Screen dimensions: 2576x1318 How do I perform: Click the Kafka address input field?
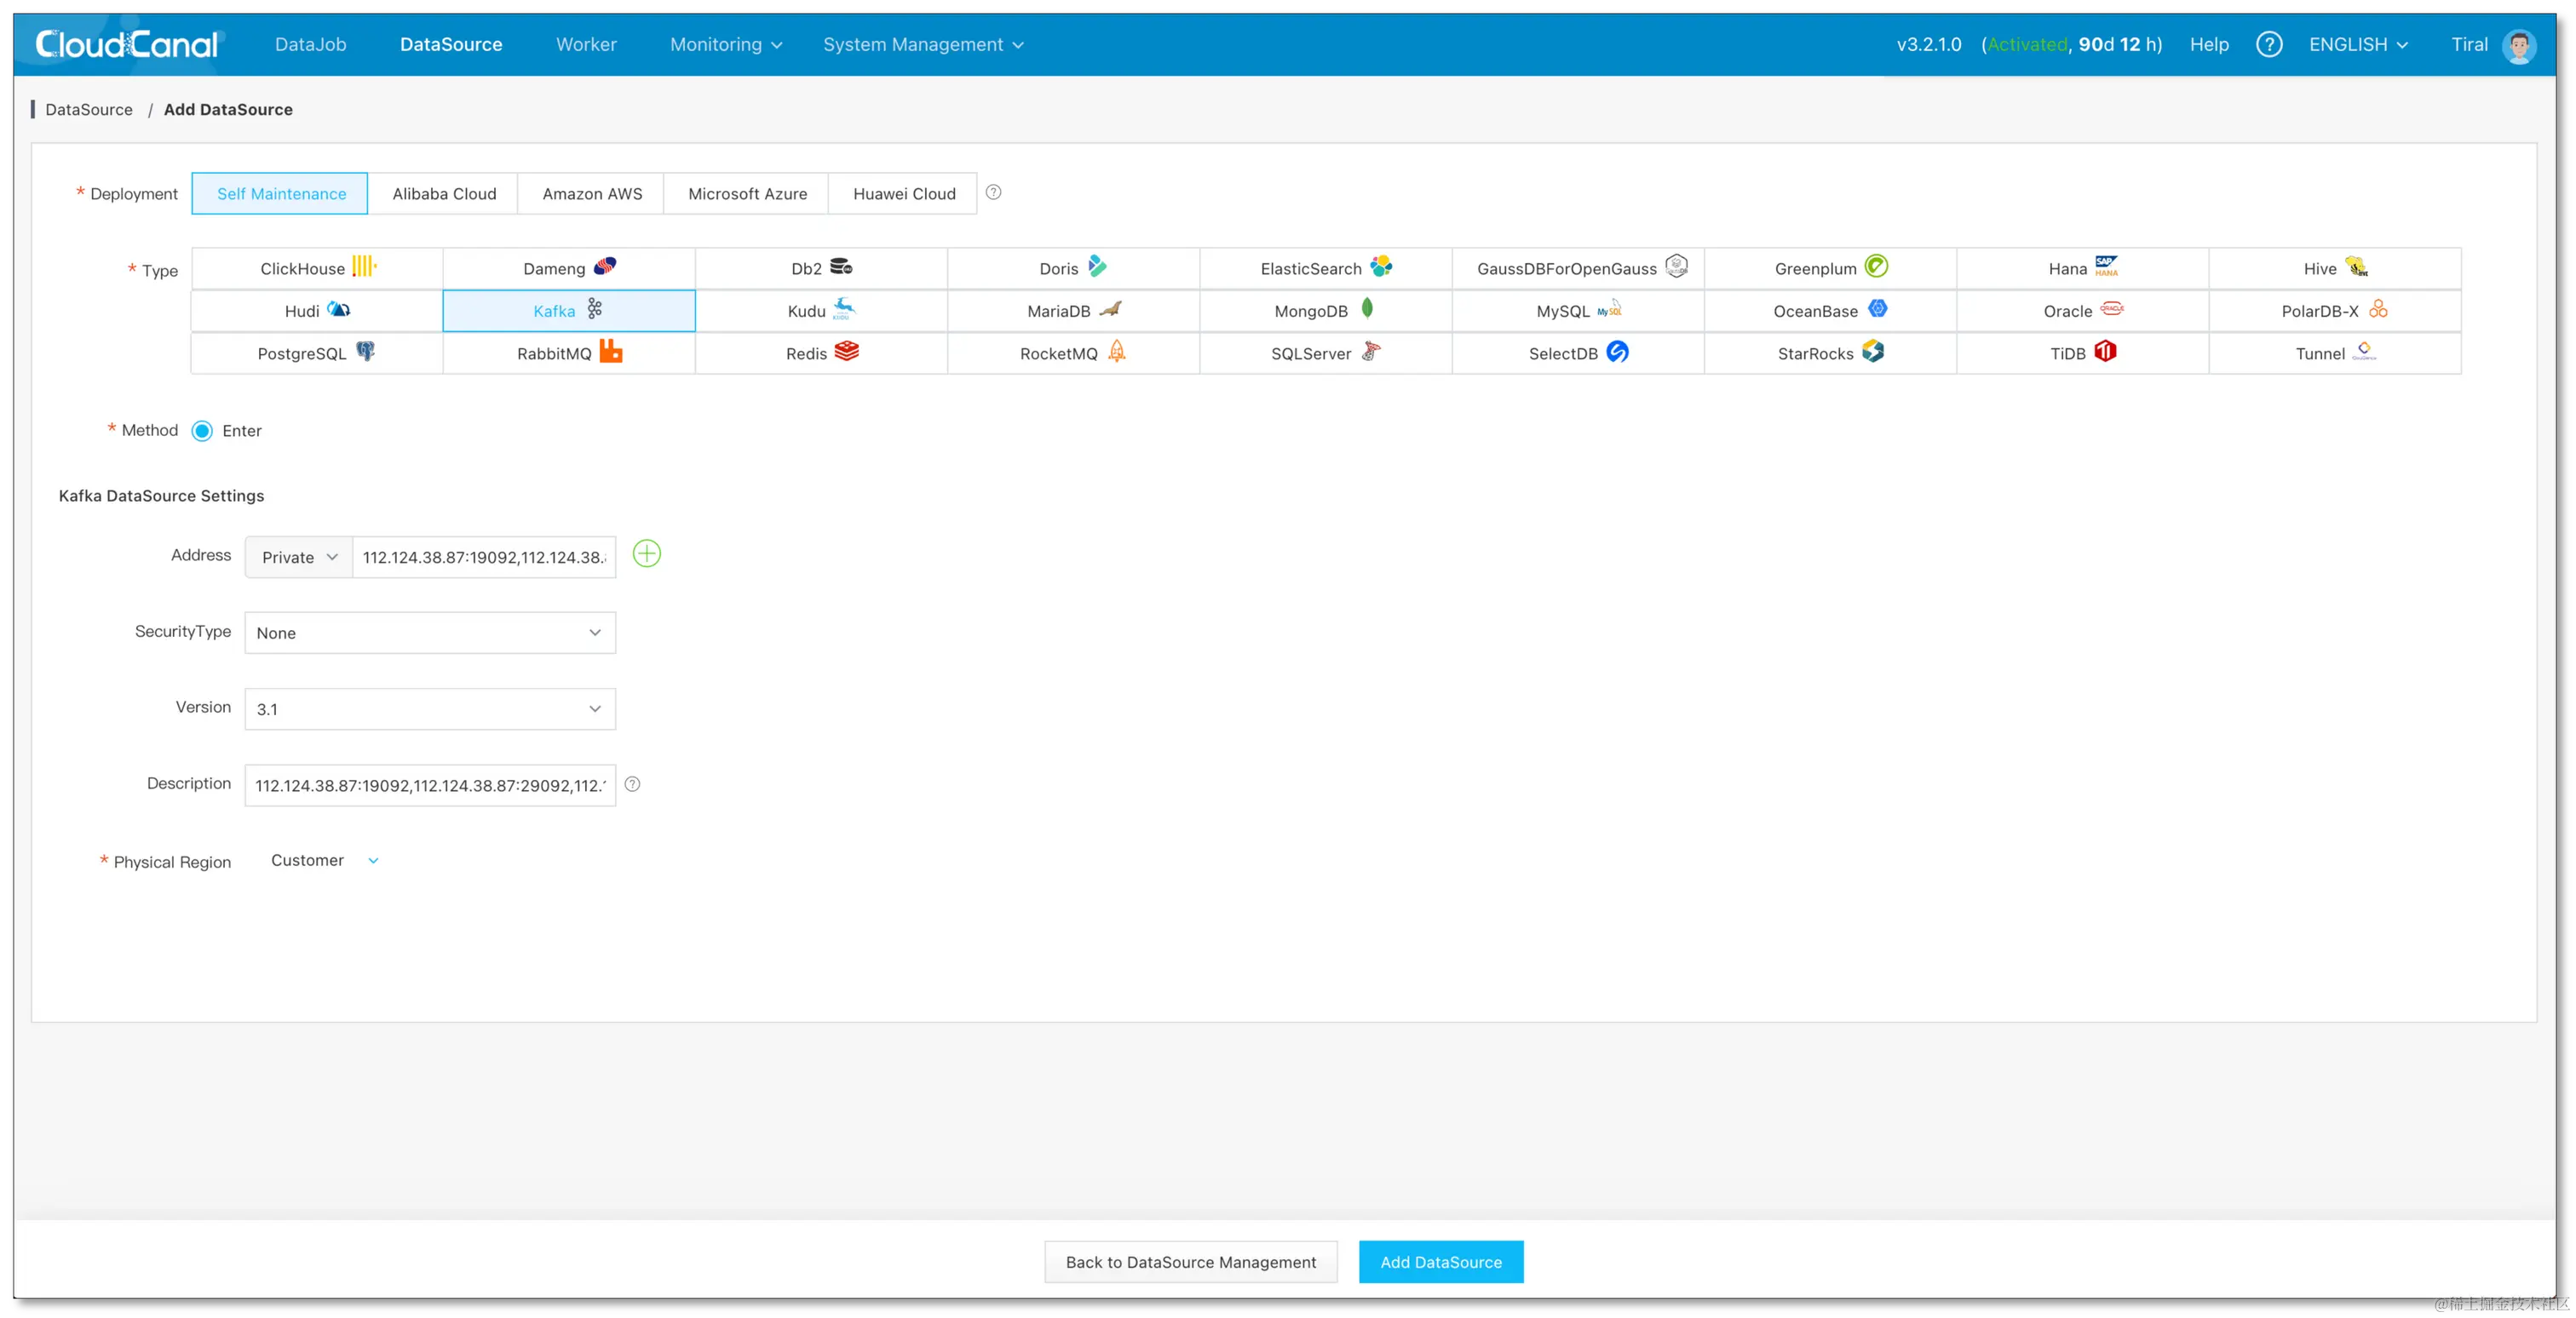[x=484, y=557]
